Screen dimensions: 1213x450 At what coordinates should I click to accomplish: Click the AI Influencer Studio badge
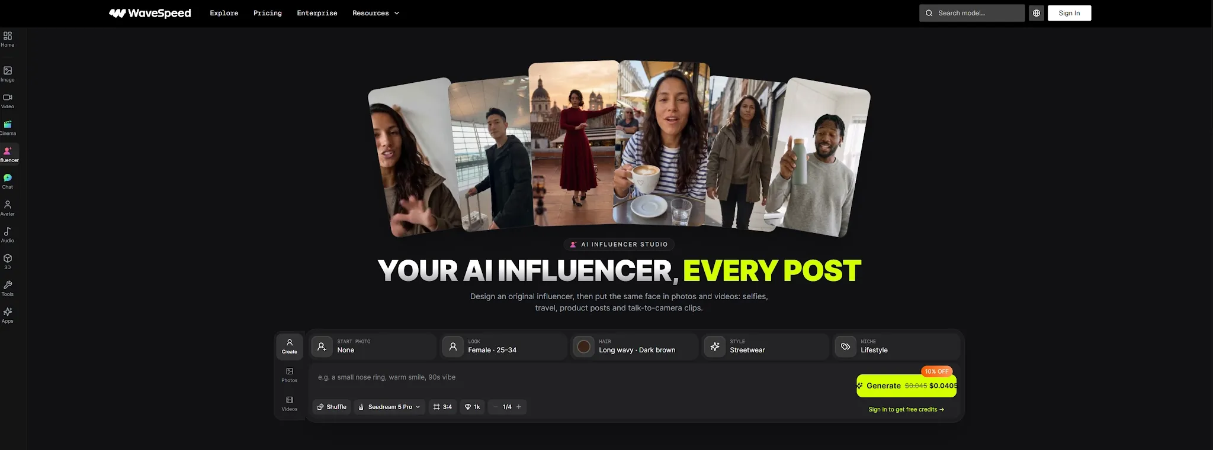619,244
